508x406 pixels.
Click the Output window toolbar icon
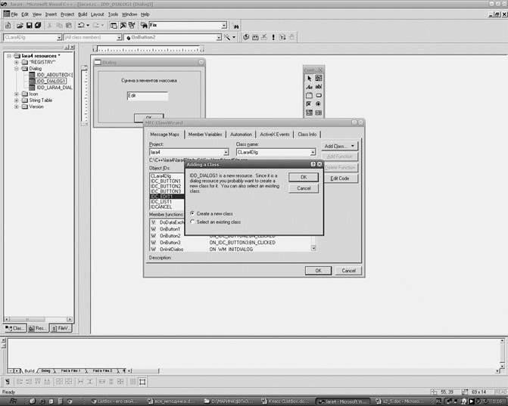(123, 25)
